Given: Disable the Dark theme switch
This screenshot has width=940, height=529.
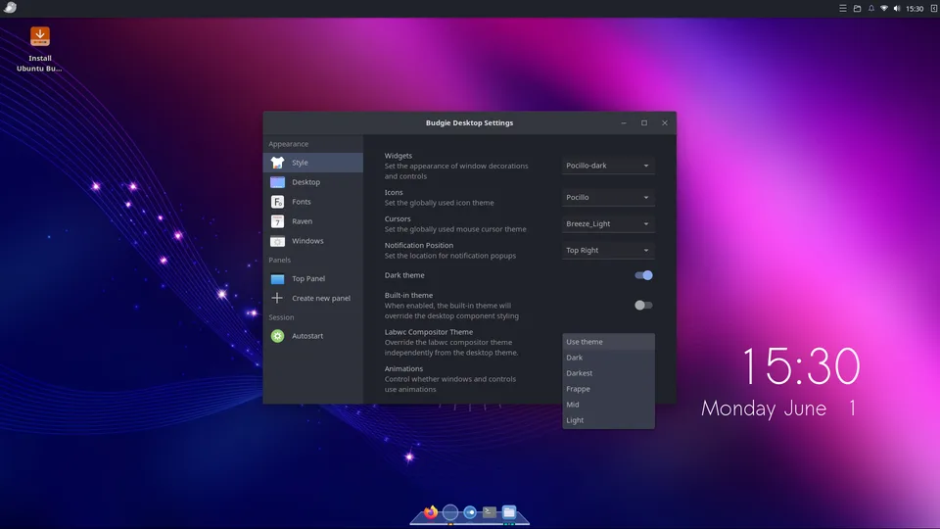Looking at the screenshot, I should (643, 275).
